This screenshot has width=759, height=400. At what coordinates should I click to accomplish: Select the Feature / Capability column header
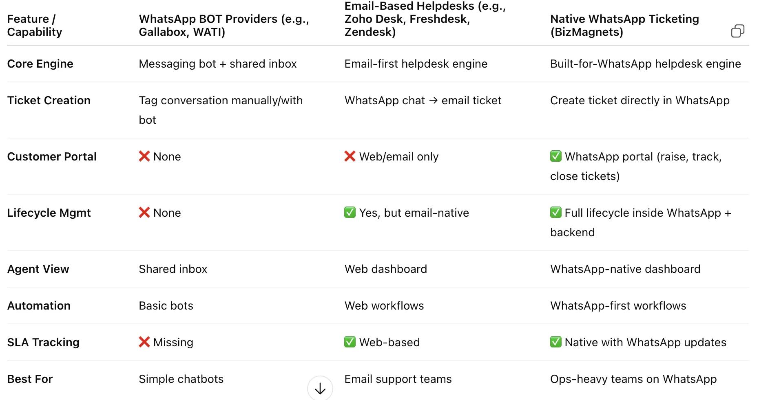[35, 25]
